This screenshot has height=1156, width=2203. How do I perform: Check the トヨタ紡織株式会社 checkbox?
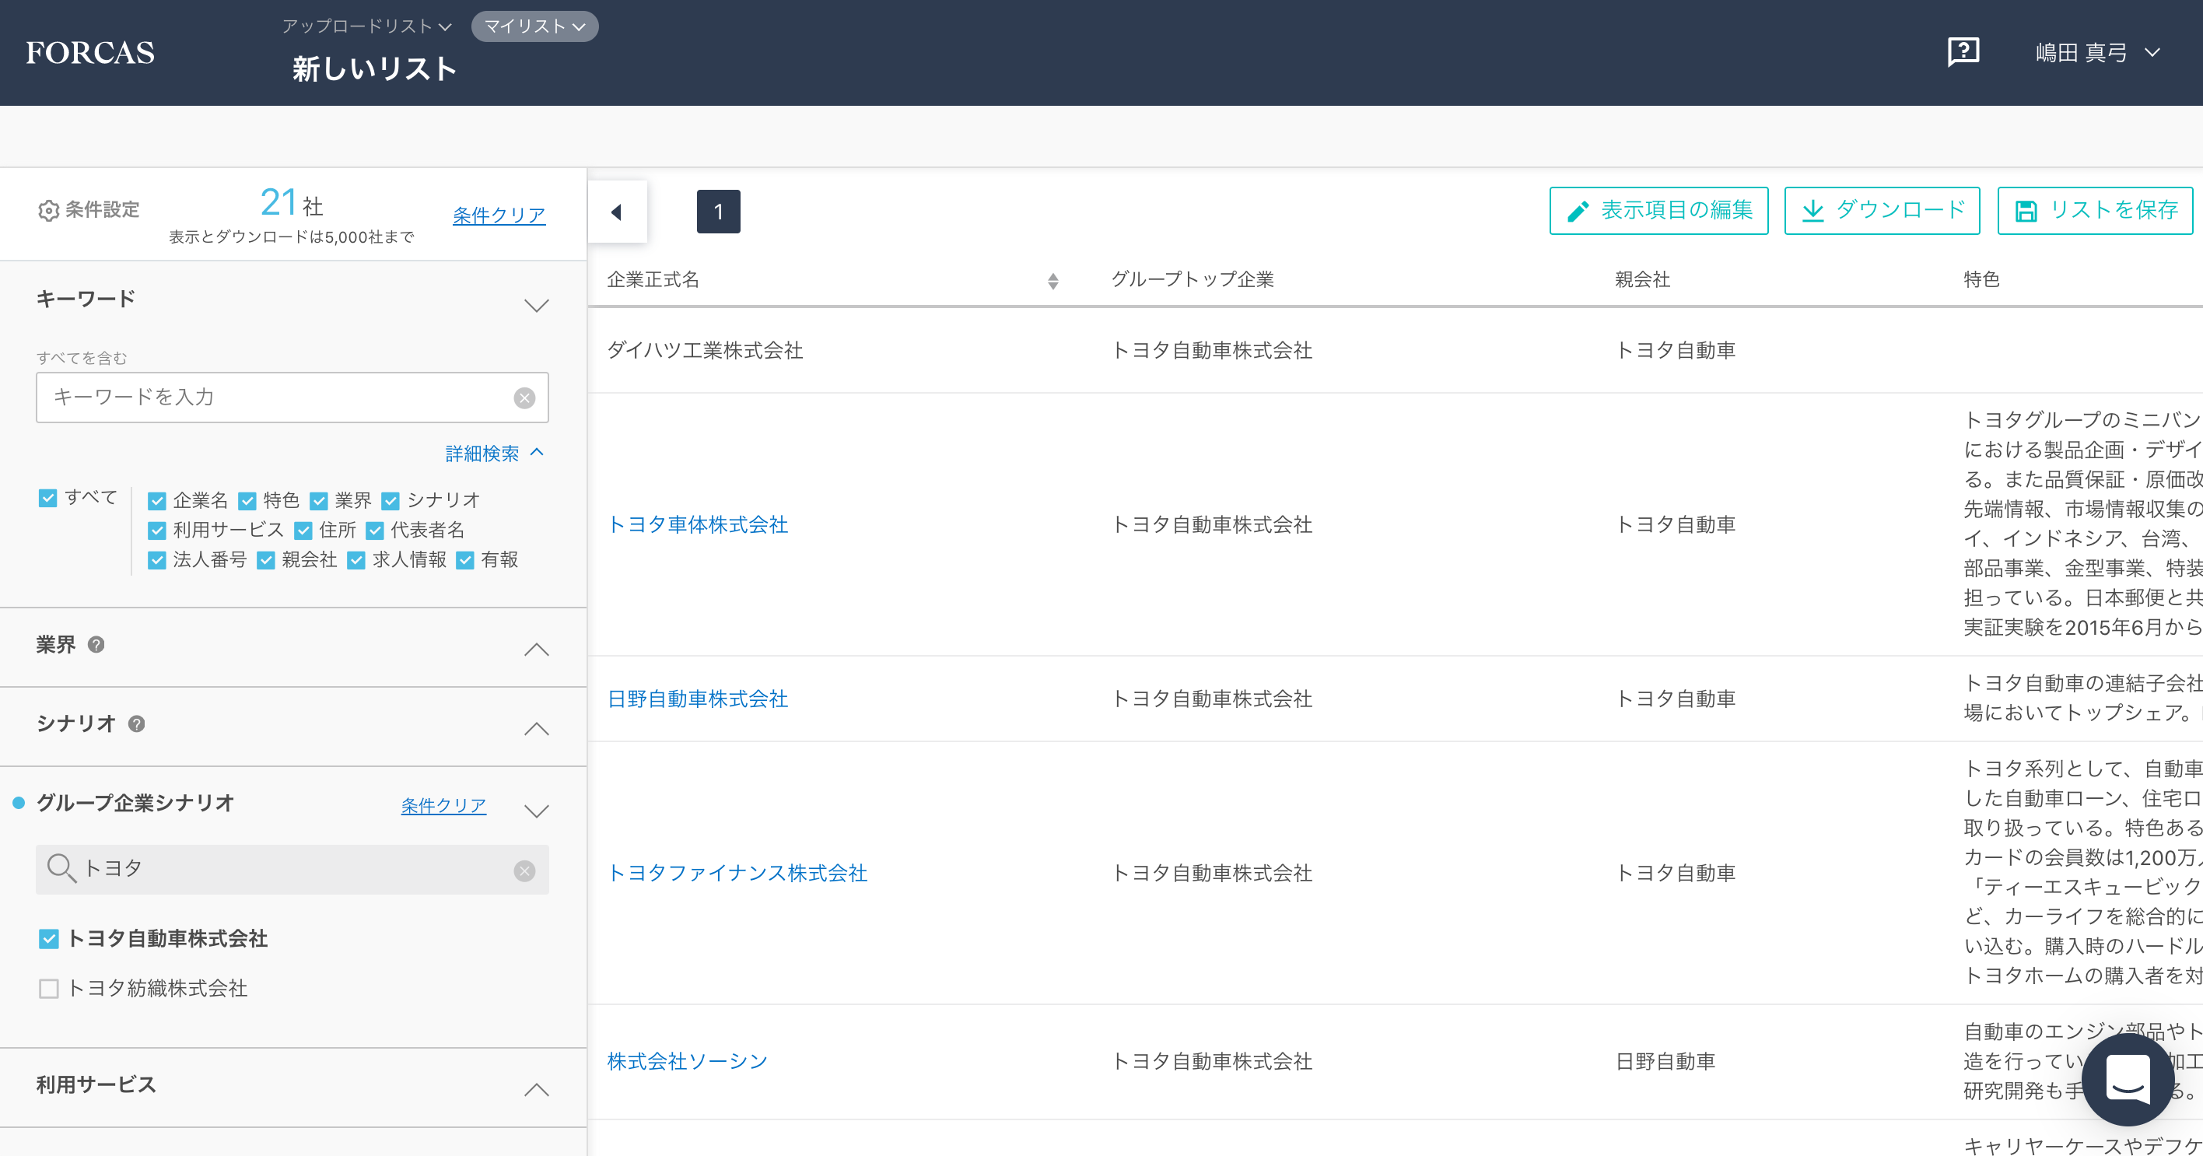tap(49, 989)
